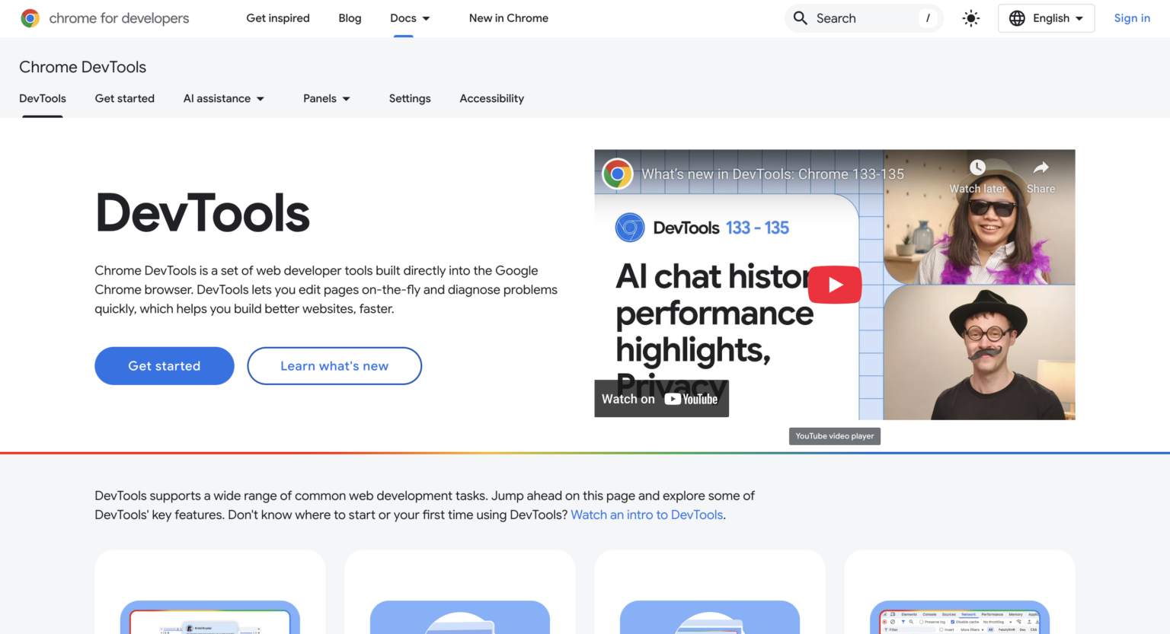The height and width of the screenshot is (634, 1170).
Task: Open the English language selector
Action: [1051, 18]
